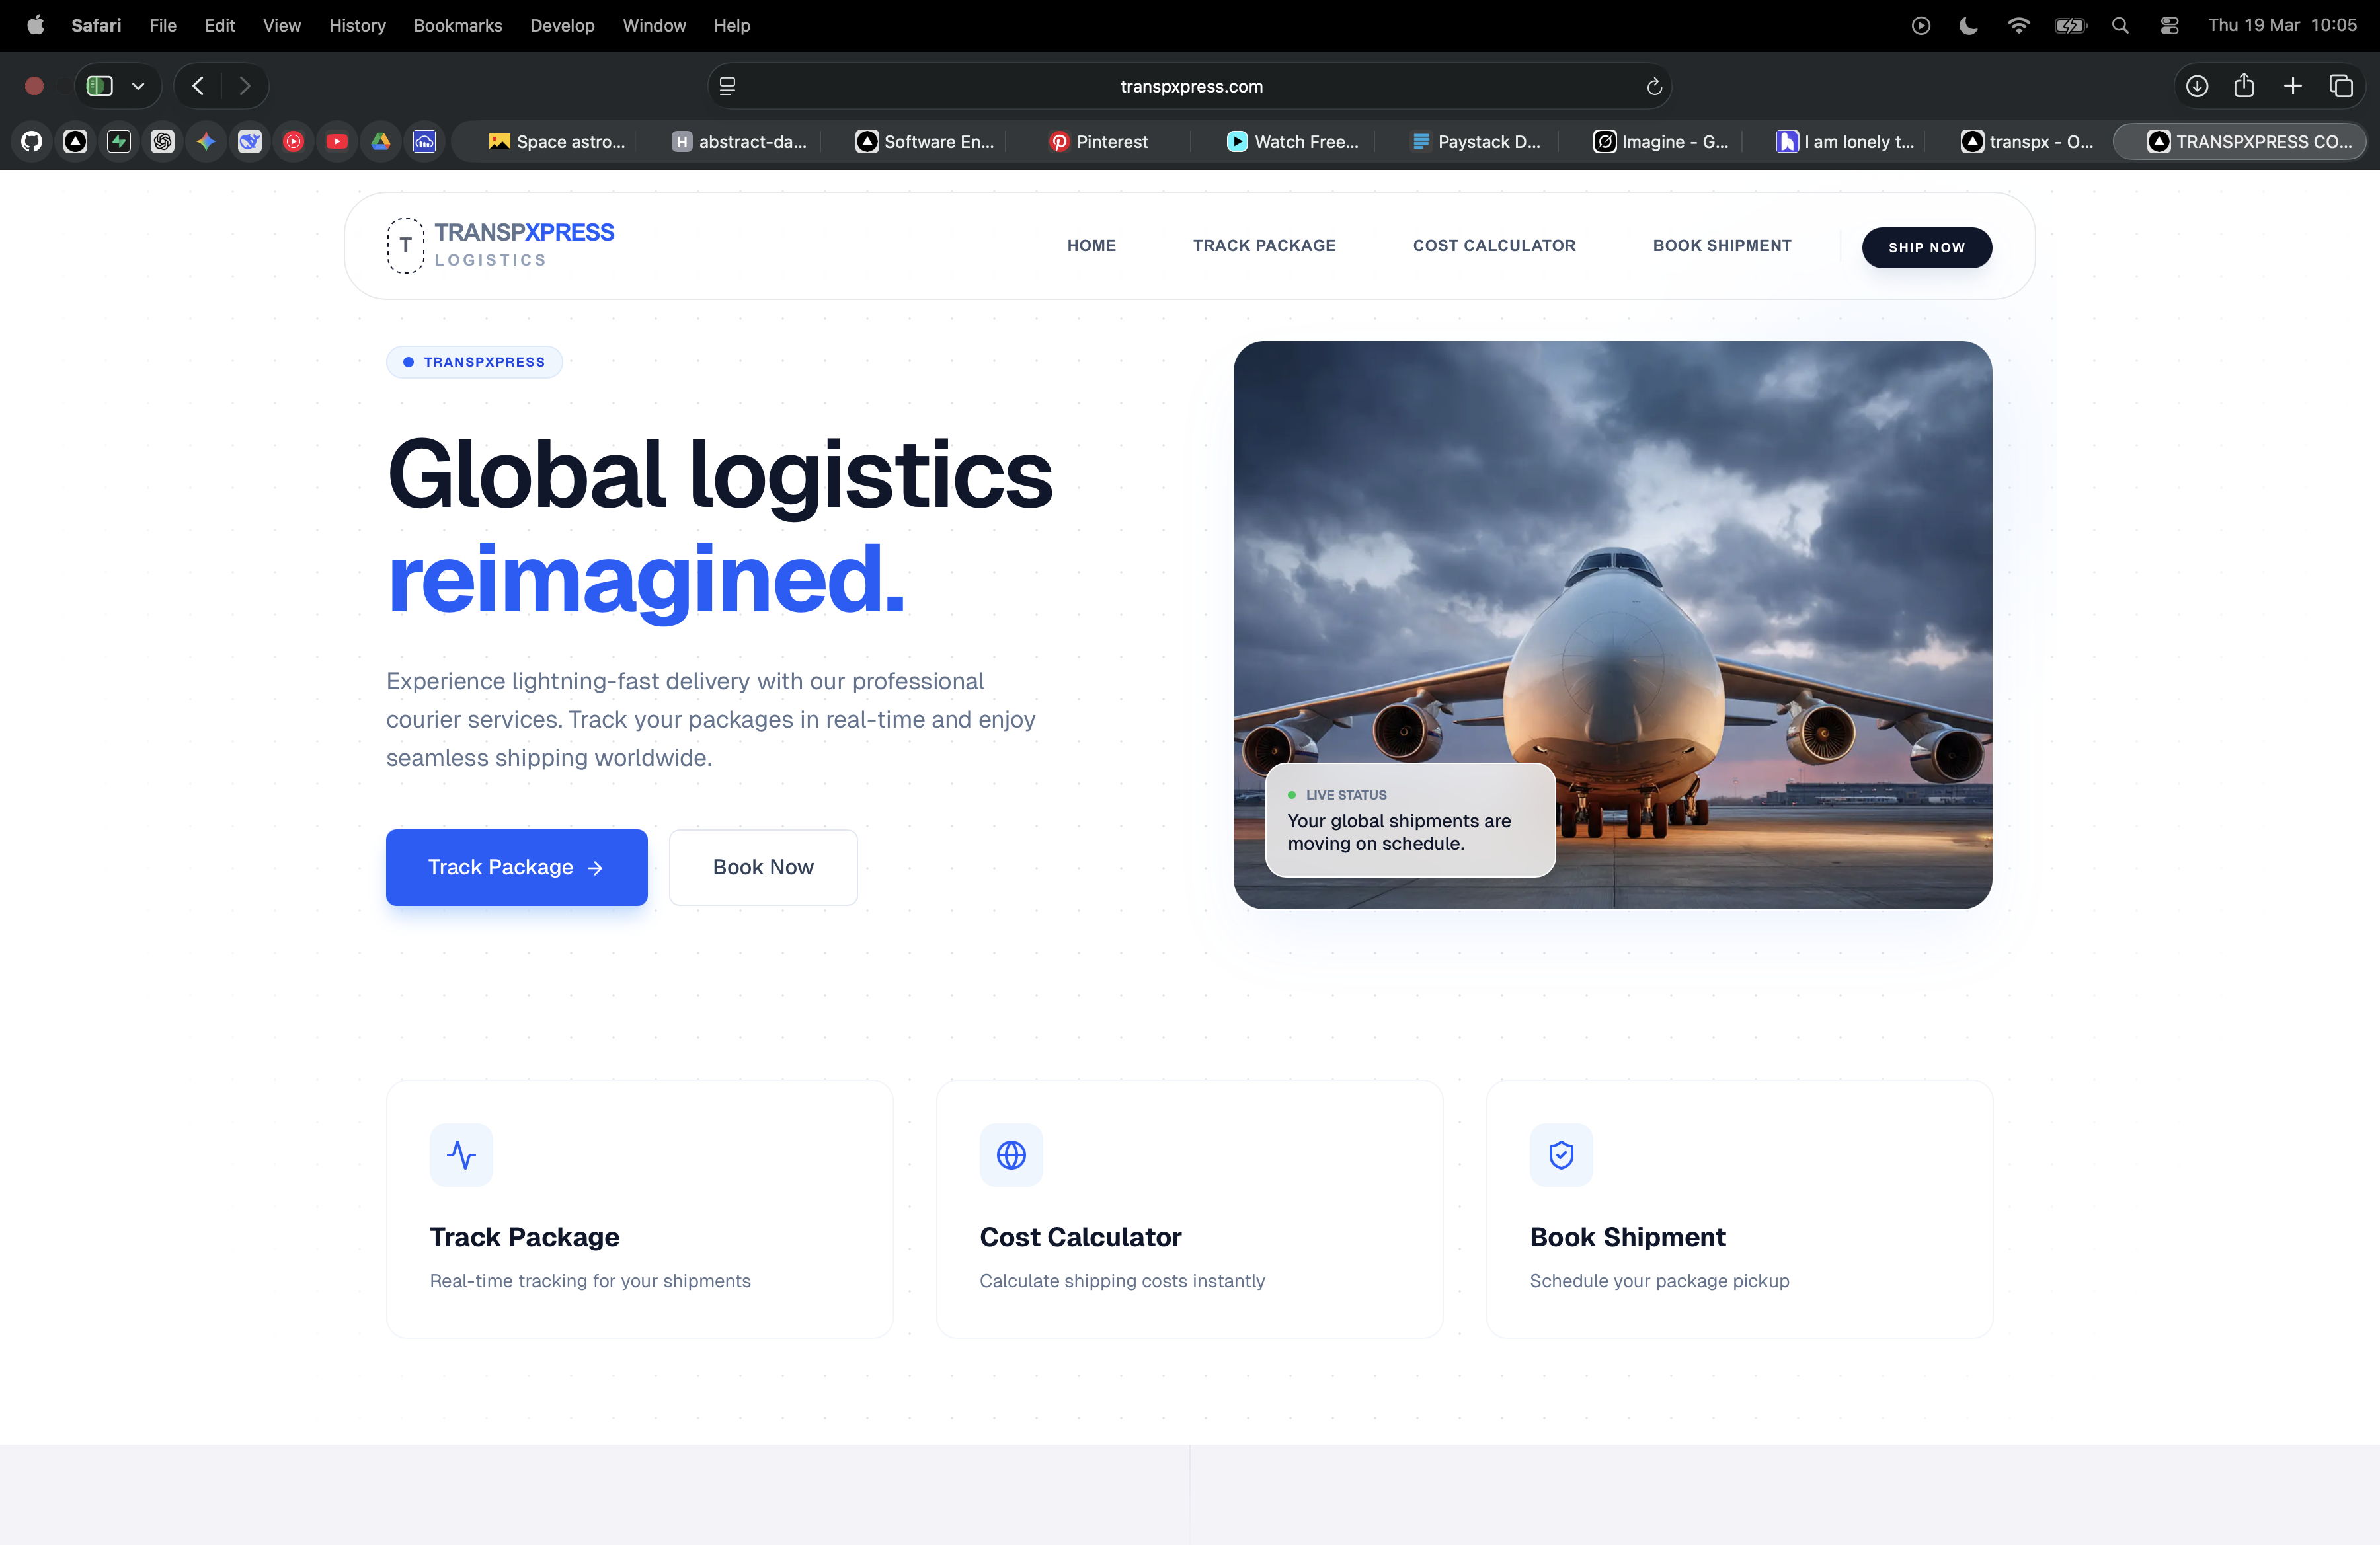Image resolution: width=2380 pixels, height=1545 pixels.
Task: Open the Google Drive bookmark icon
Action: [381, 142]
